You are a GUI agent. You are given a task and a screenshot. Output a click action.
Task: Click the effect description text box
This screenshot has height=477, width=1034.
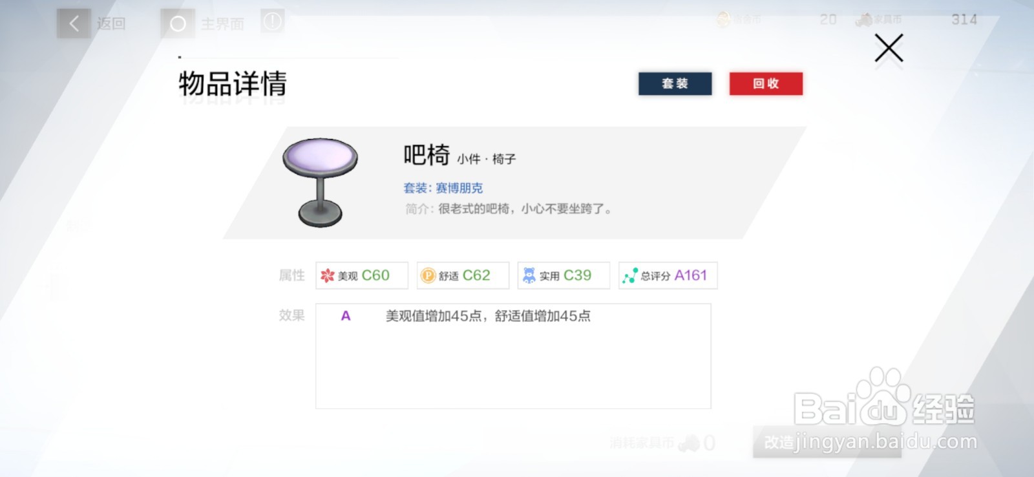click(513, 356)
